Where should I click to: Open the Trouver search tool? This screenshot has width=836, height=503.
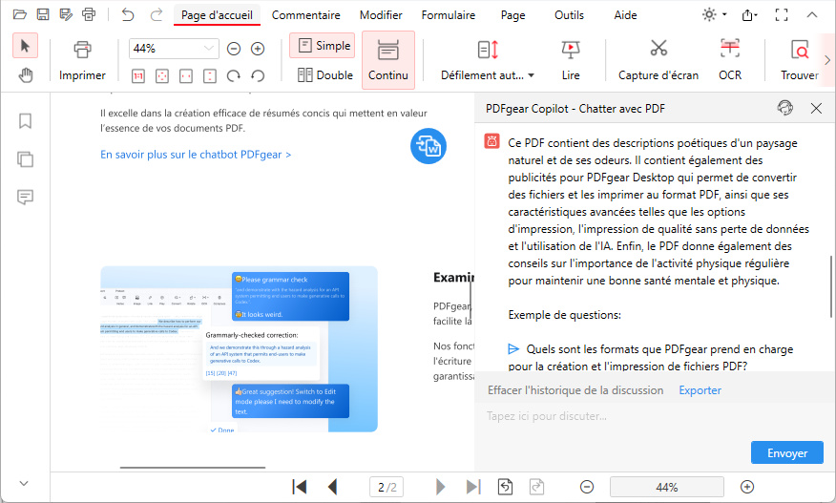799,60
